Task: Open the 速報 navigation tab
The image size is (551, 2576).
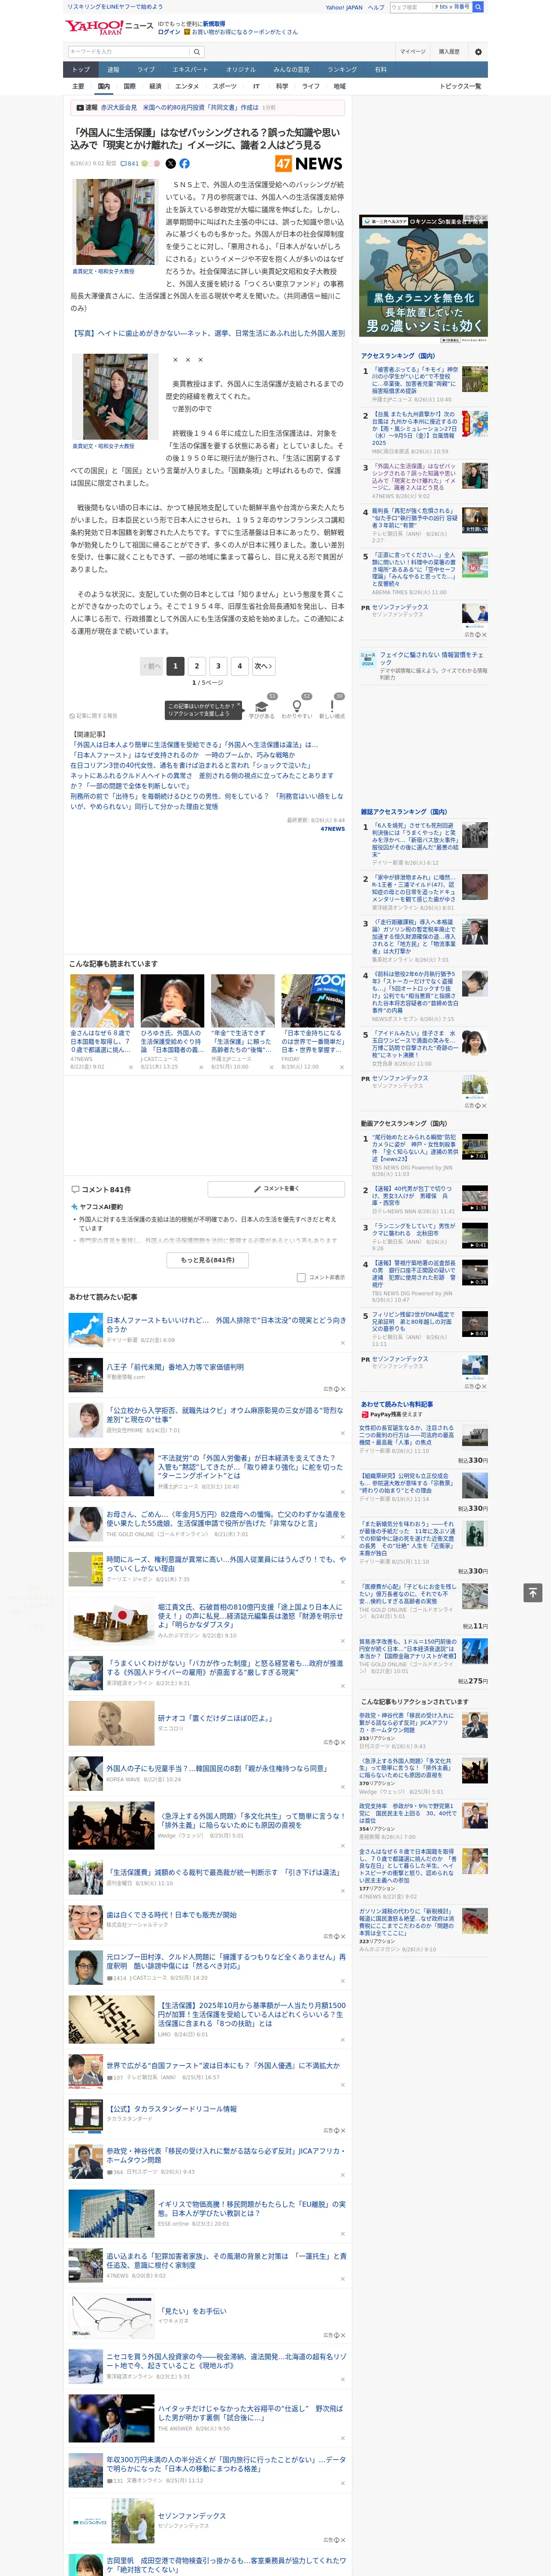Action: 113,70
